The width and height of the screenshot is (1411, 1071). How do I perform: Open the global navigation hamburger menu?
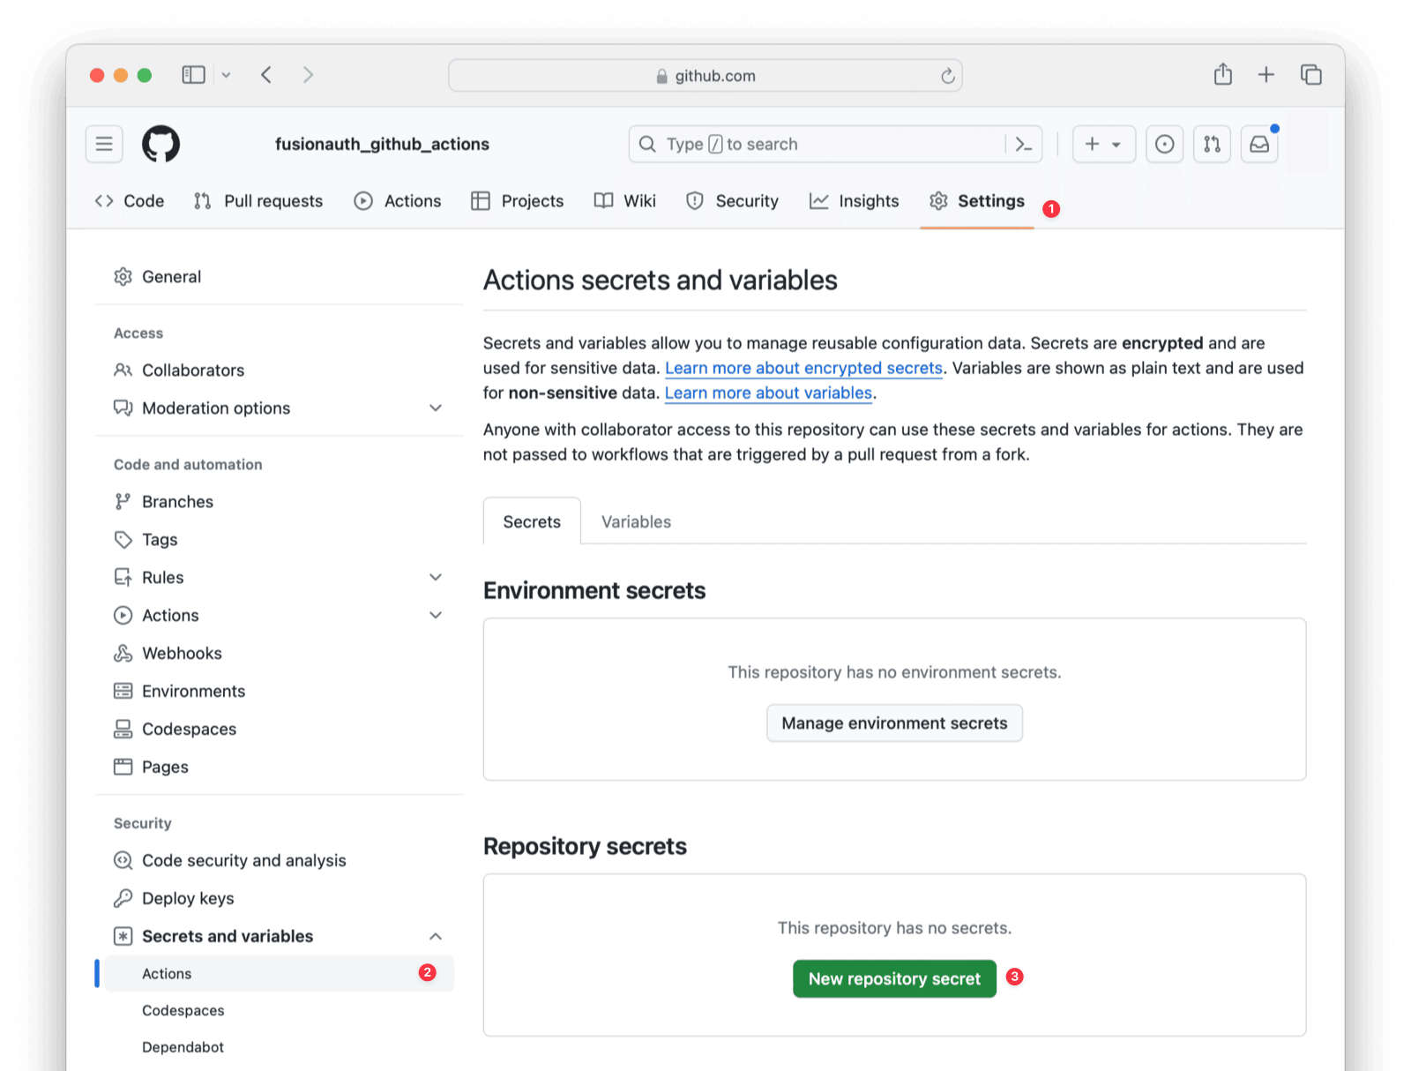pyautogui.click(x=103, y=144)
